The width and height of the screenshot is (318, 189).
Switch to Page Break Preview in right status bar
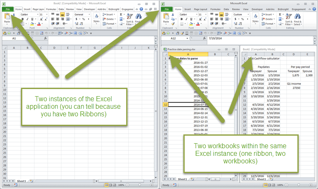pyautogui.click(x=273, y=185)
